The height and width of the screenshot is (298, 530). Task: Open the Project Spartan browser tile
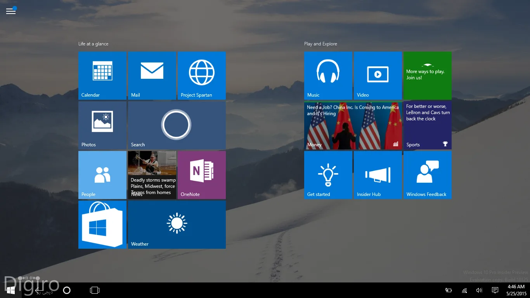[202, 76]
